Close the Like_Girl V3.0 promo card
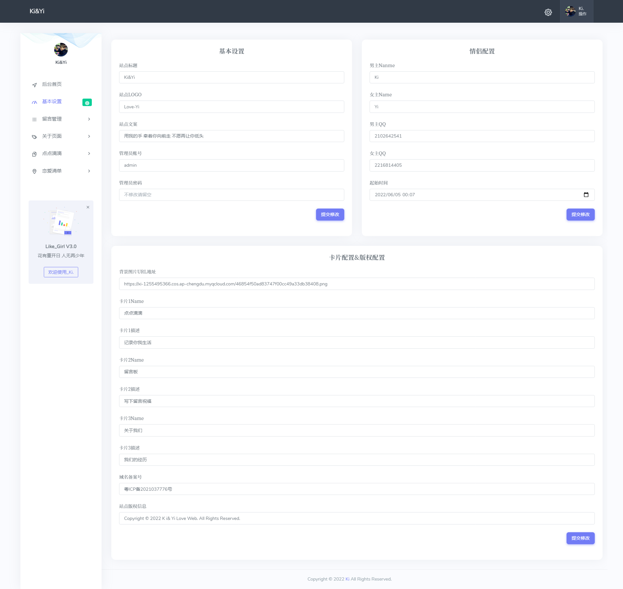 (x=88, y=207)
